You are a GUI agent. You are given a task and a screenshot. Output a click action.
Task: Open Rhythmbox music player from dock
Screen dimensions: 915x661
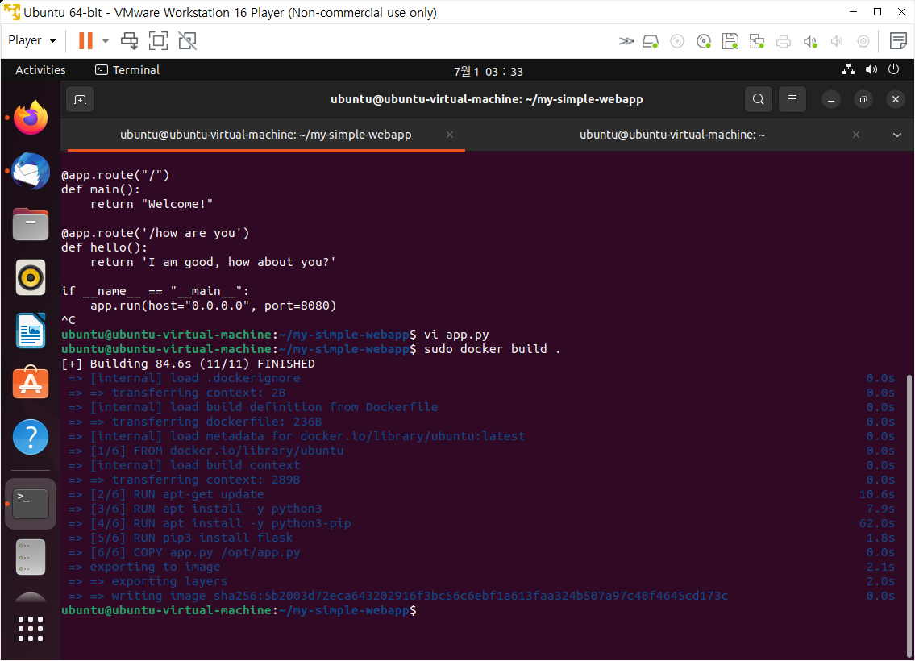[x=31, y=278]
